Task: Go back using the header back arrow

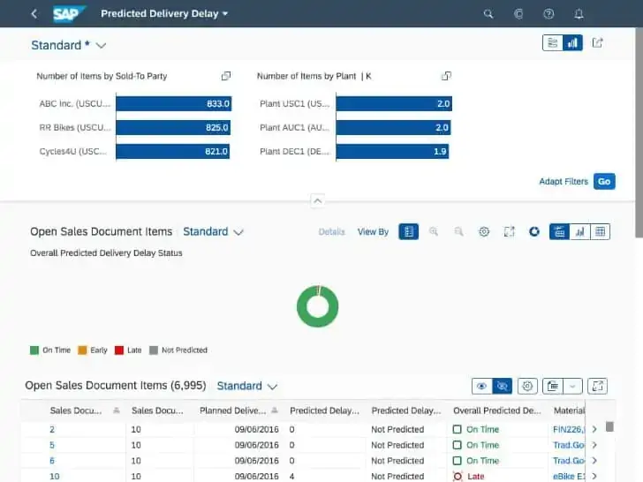Action: [x=34, y=14]
